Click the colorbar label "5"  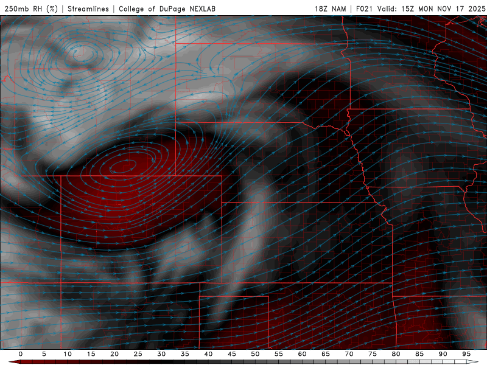point(44,354)
